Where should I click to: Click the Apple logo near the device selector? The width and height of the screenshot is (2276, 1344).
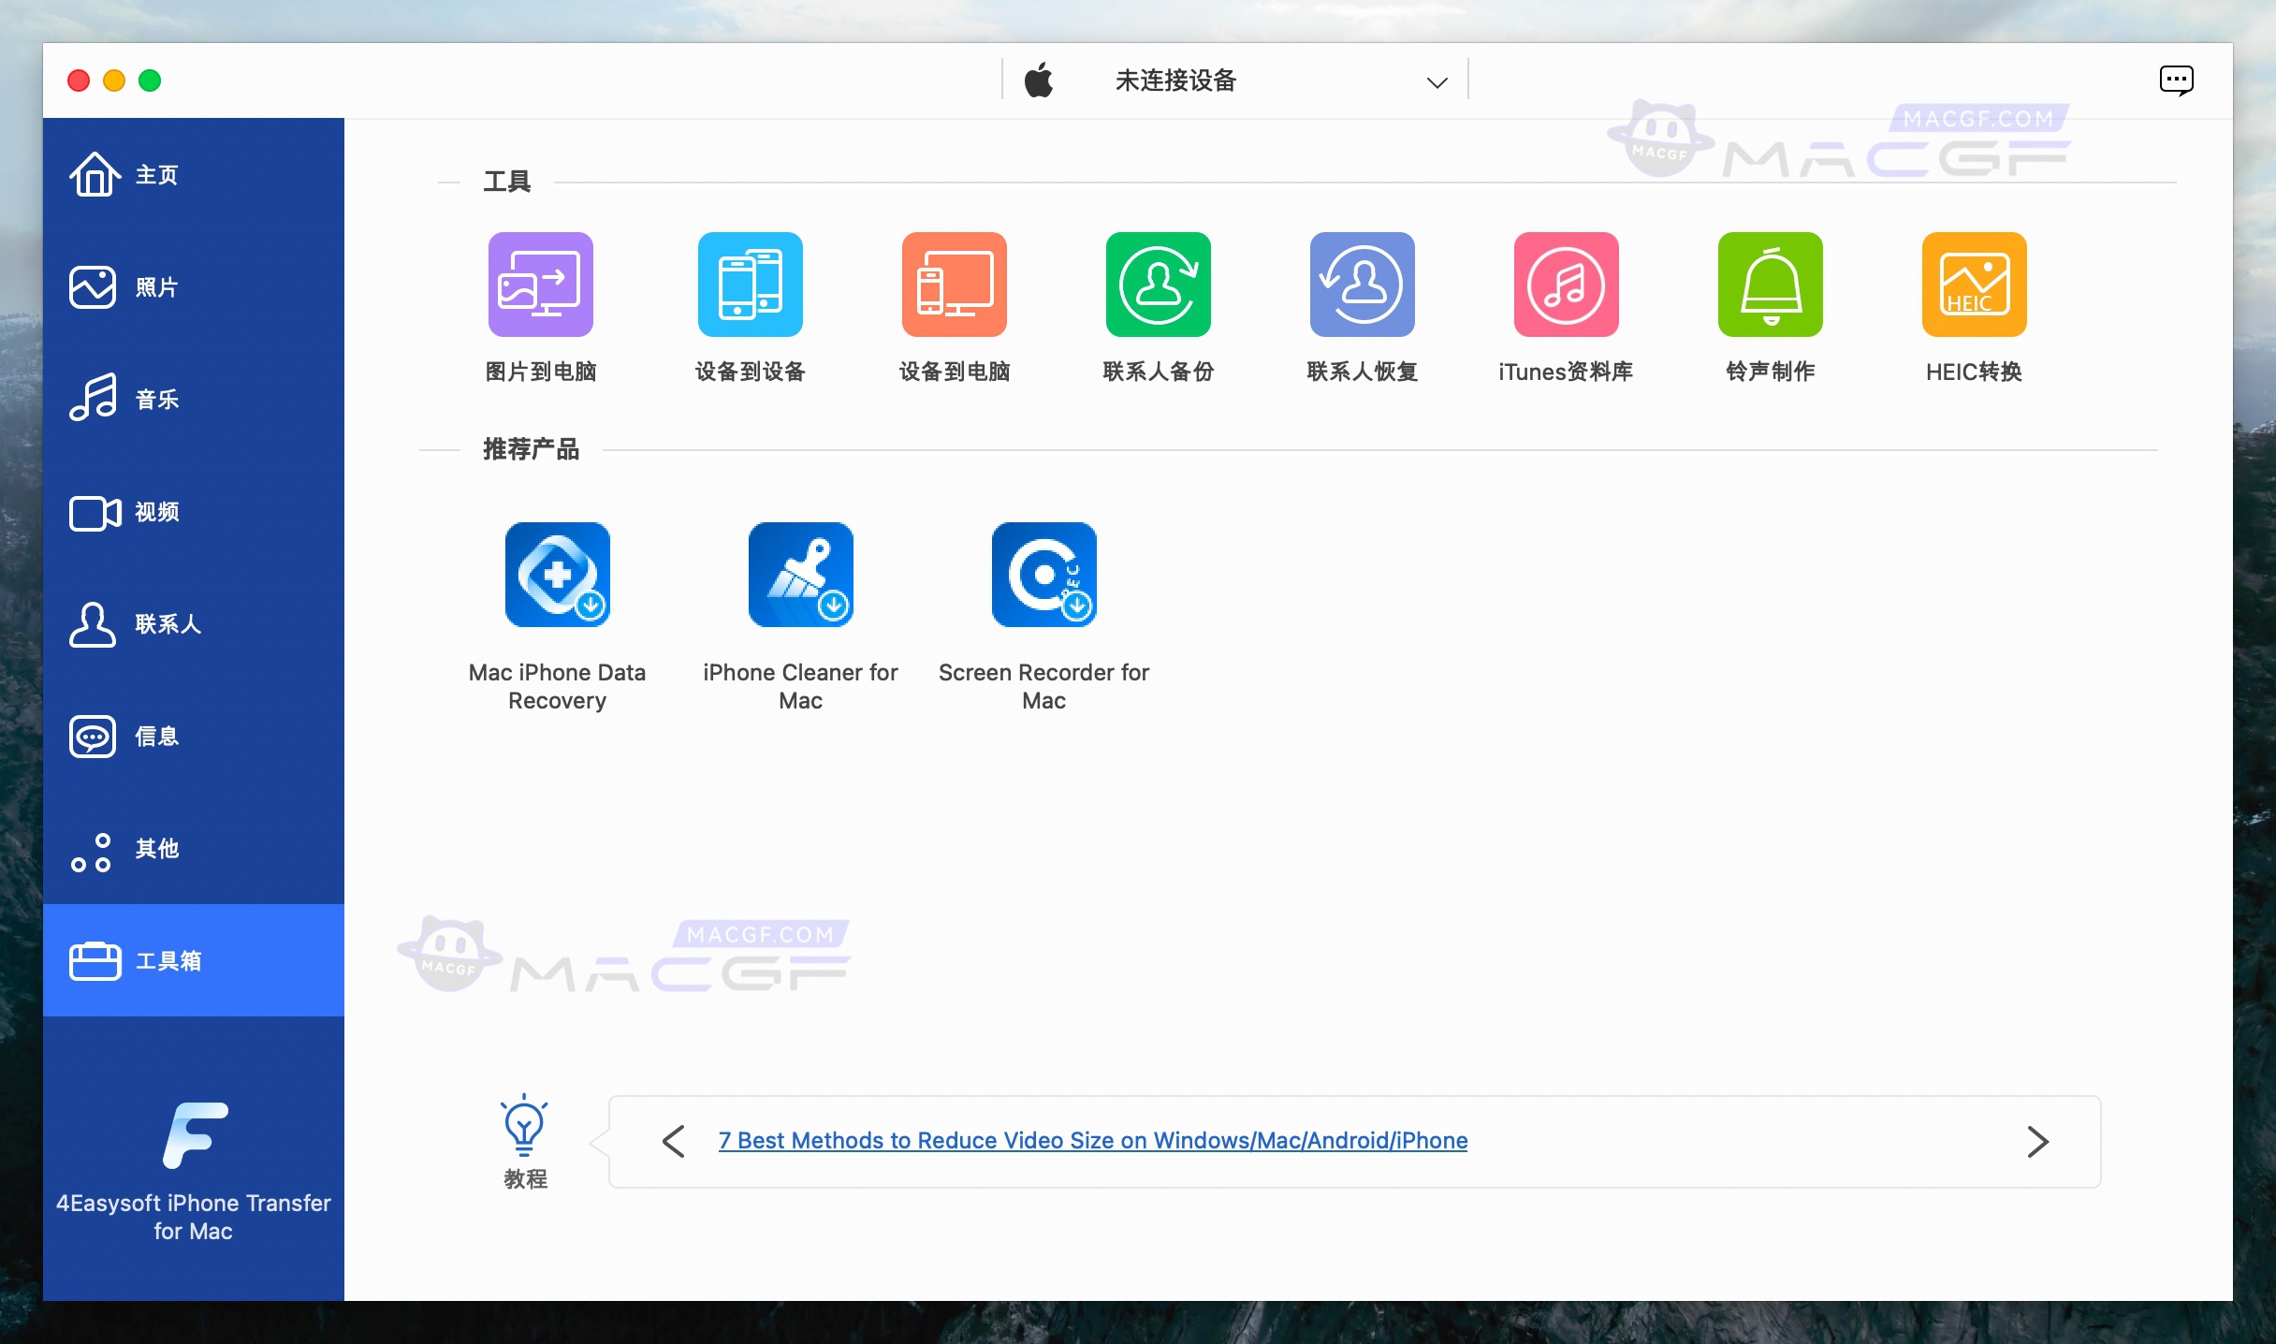1039,80
